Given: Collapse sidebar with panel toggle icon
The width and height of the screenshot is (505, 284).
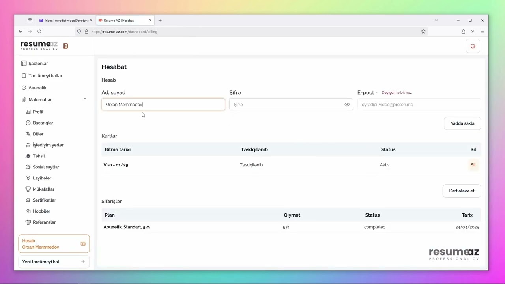Looking at the screenshot, I should [x=65, y=46].
